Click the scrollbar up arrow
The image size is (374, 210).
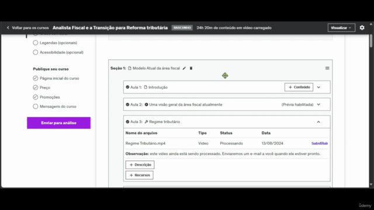371,24
